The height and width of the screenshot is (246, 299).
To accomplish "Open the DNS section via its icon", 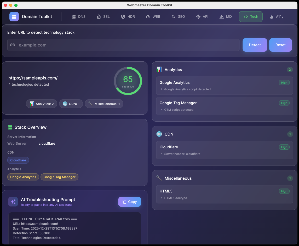I will pyautogui.click(x=74, y=16).
